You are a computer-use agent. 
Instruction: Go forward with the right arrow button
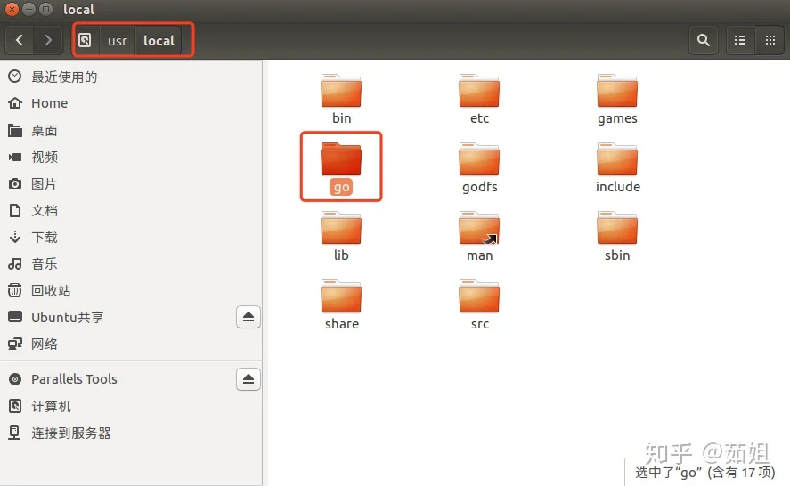tap(47, 40)
